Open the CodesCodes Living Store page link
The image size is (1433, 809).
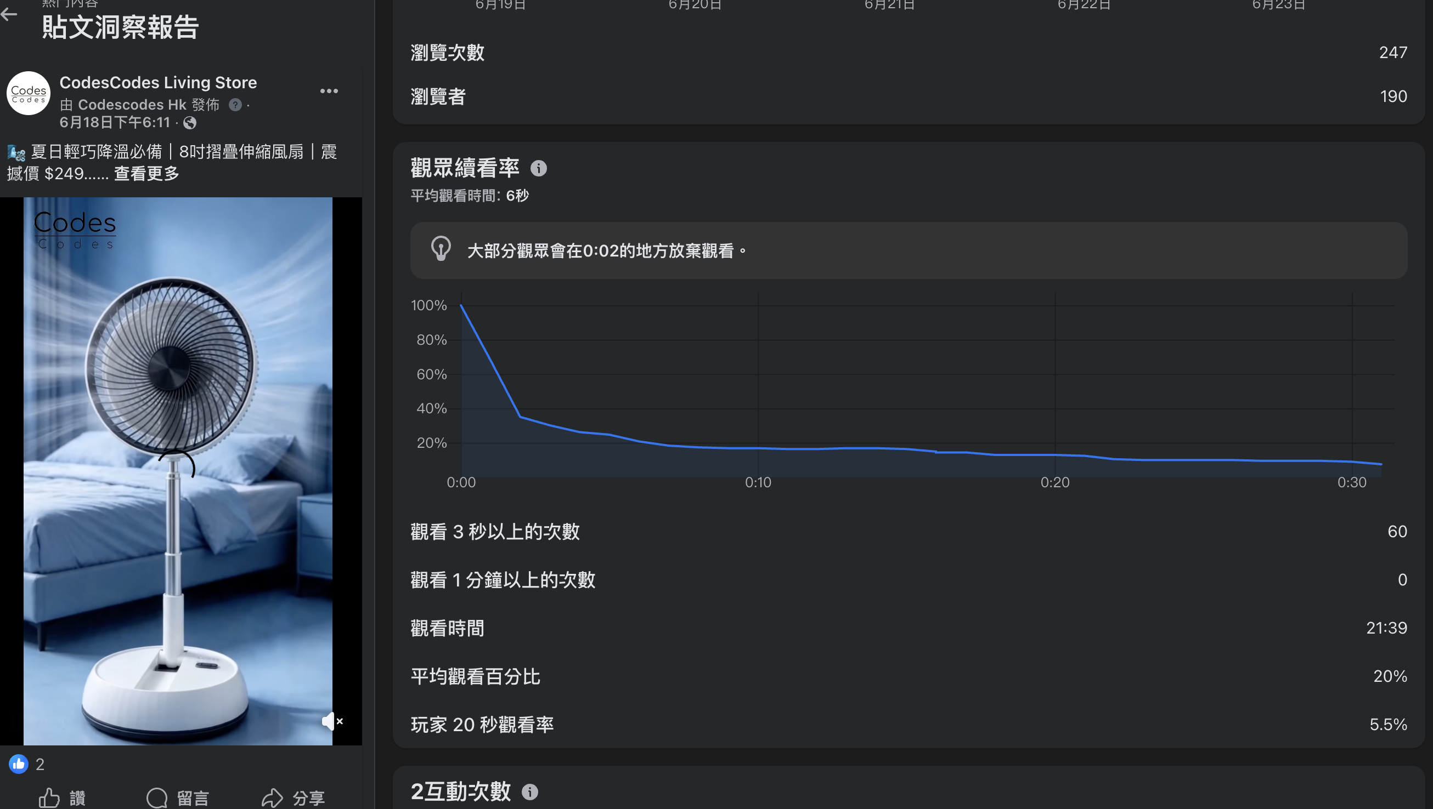pos(158,82)
